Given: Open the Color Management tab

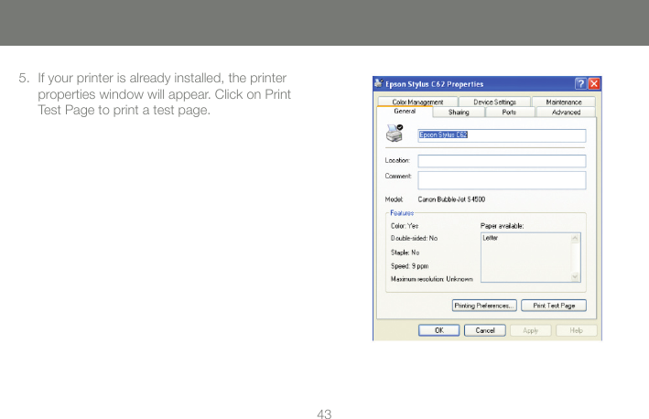Looking at the screenshot, I should (x=417, y=102).
